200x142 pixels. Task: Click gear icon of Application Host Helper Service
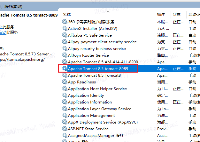65,89
